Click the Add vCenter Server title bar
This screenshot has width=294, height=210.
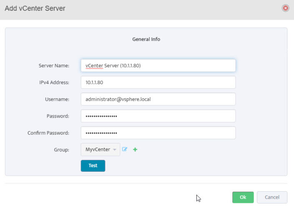[x=125, y=8]
